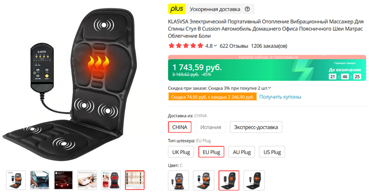Image resolution: width=369 pixels, height=194 pixels.
Task: Select Испания as shipping origin
Action: pos(211,127)
